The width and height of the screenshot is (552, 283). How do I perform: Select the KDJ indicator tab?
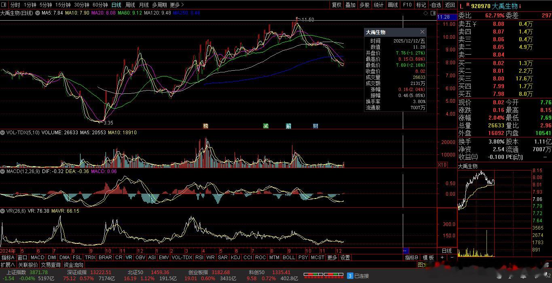click(235, 258)
